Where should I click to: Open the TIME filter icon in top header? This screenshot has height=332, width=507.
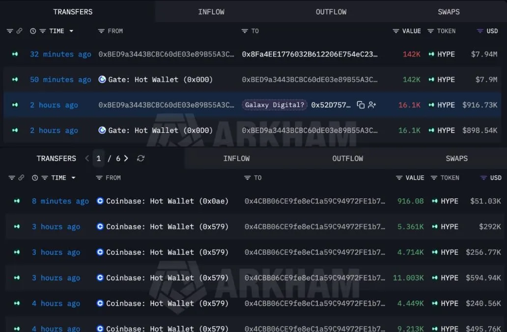tap(43, 31)
